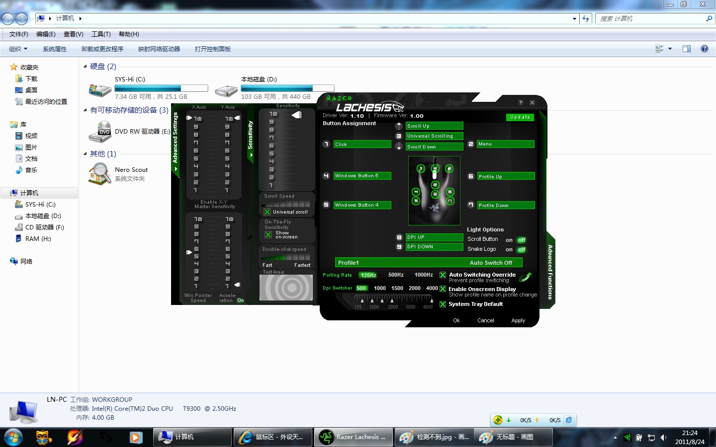Click the volume icon in system tray
716x447 pixels.
[664, 438]
